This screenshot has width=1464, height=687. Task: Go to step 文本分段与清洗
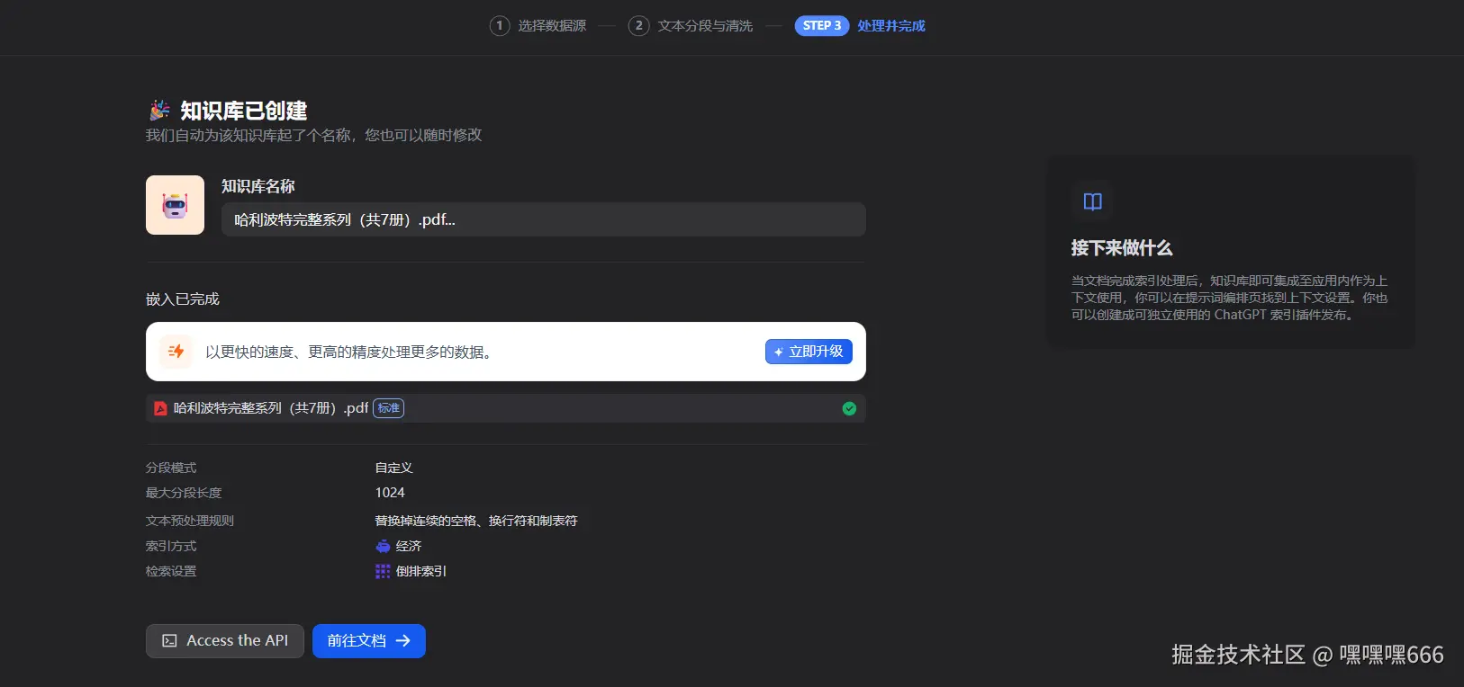tap(705, 26)
